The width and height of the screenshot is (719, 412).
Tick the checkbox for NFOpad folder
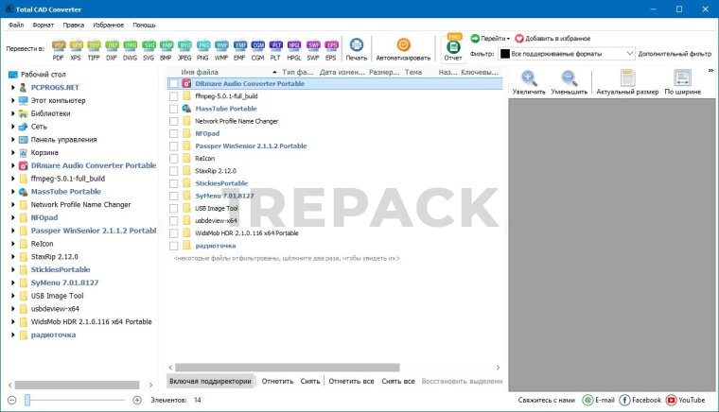click(173, 133)
